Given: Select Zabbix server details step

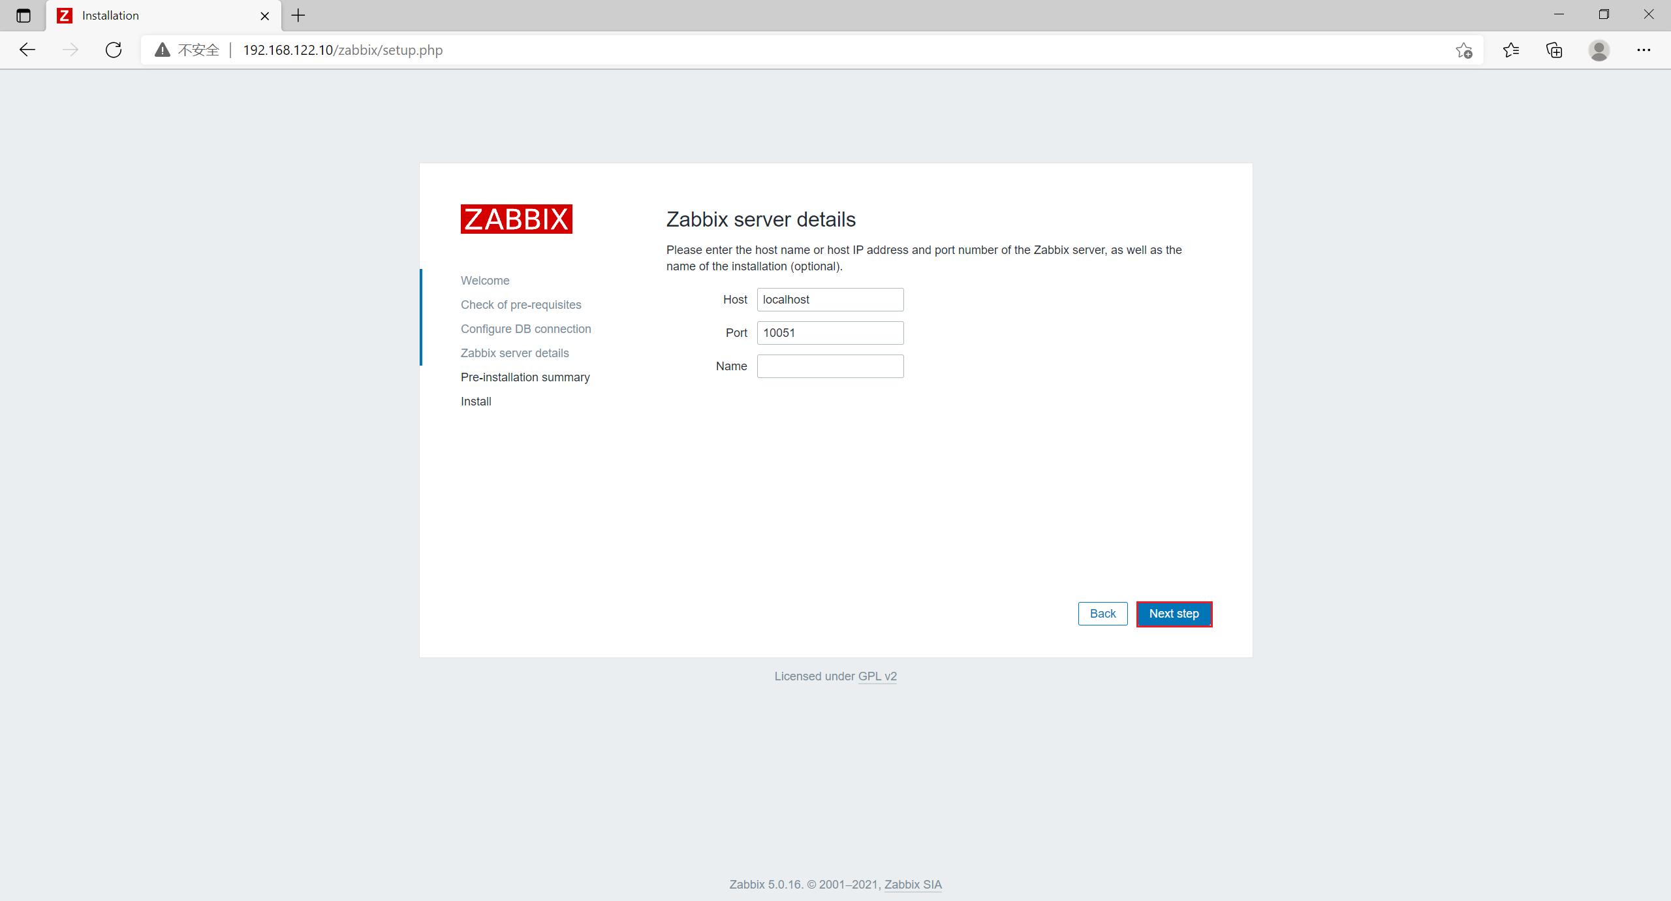Looking at the screenshot, I should point(515,353).
